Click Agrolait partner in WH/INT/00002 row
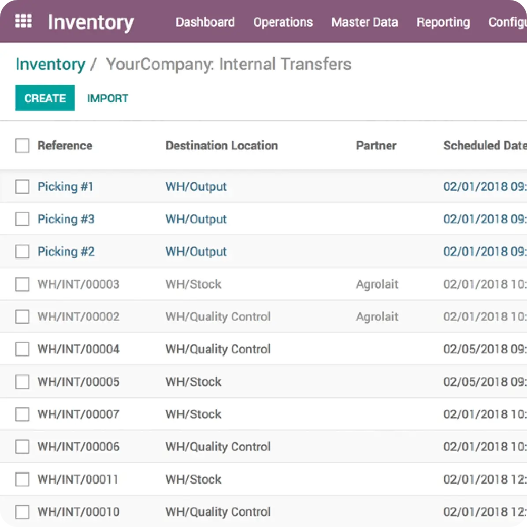The image size is (527, 527). [377, 317]
